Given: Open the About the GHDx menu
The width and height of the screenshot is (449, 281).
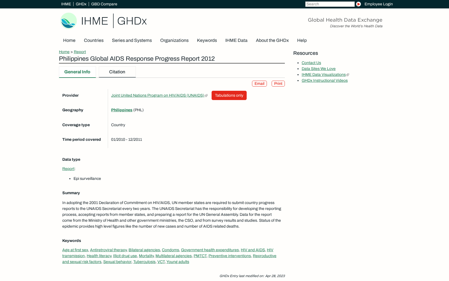Looking at the screenshot, I should [x=272, y=40].
